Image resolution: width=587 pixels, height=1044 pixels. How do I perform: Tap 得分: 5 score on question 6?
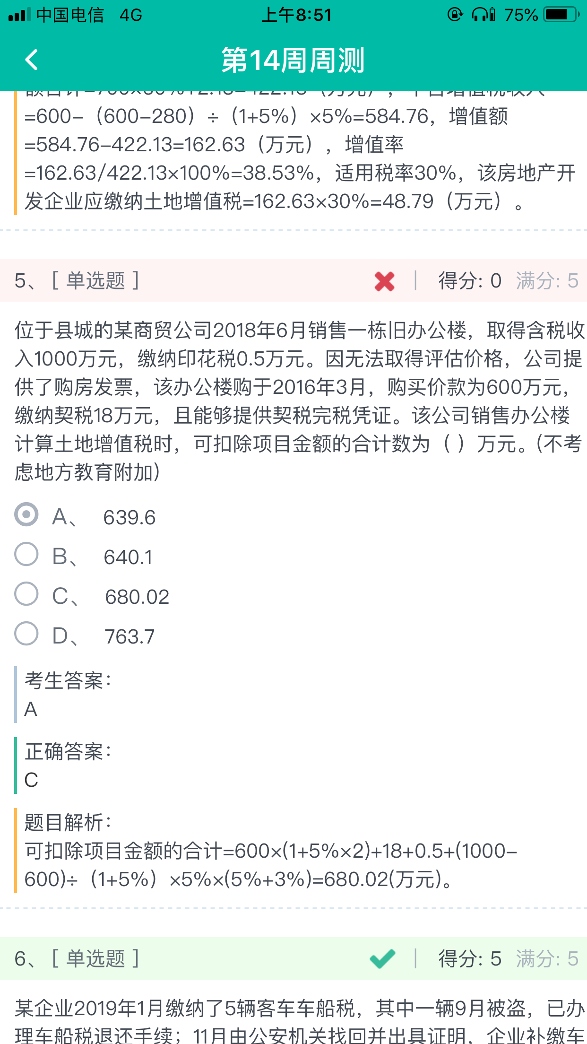[470, 959]
